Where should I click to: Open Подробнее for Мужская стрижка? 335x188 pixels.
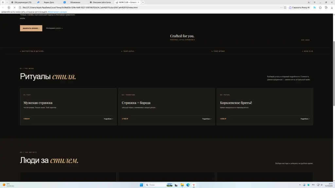108,119
